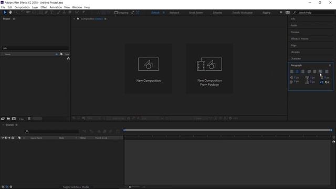Switch to the Libraries workspace
The image size is (336, 189).
(x=217, y=13)
